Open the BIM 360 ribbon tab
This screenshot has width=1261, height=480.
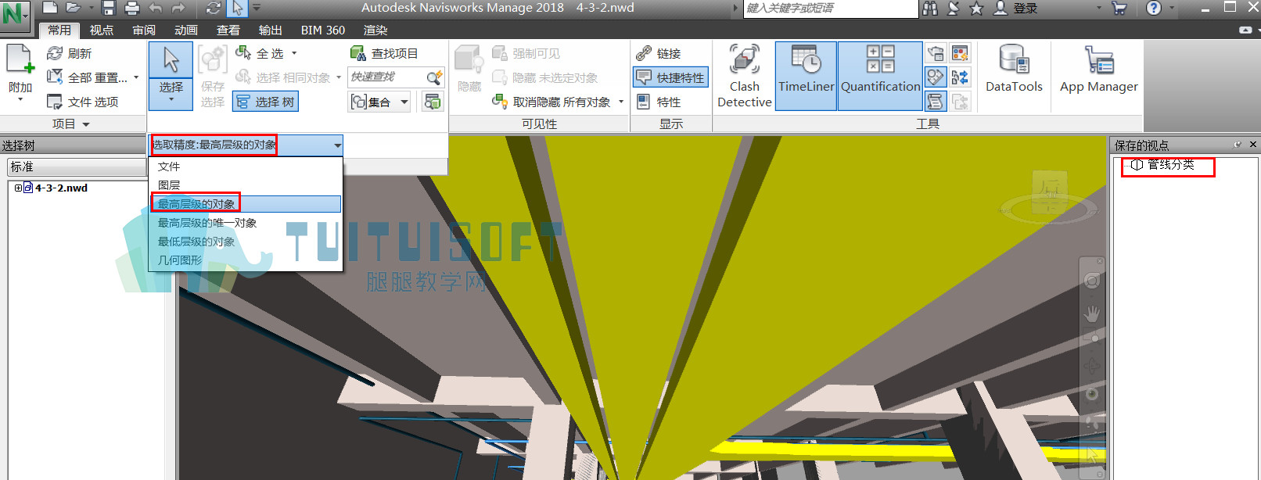323,30
